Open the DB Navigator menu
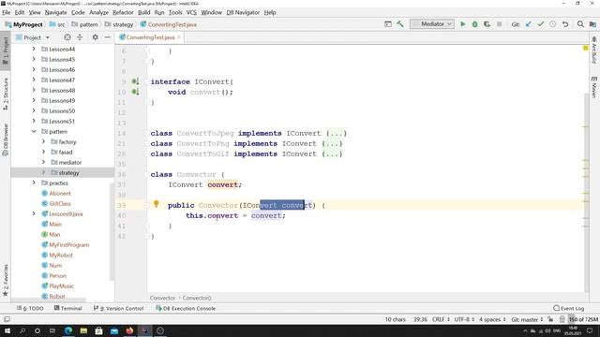The width and height of the screenshot is (600, 337). (243, 12)
